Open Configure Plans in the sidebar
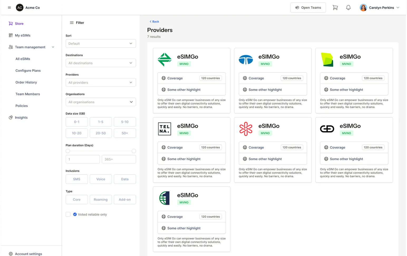Image resolution: width=407 pixels, height=256 pixels. [x=28, y=71]
